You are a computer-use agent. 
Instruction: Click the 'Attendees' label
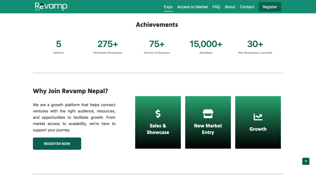pos(206,53)
